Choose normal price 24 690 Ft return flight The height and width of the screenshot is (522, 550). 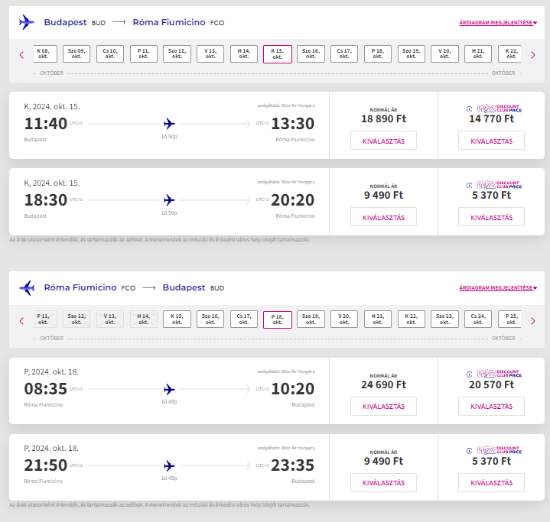tap(383, 407)
